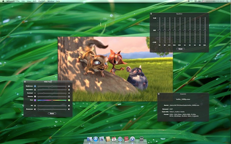Open MPlayerX from the Dock
Screen dimensions: 231x144
tap(133, 139)
